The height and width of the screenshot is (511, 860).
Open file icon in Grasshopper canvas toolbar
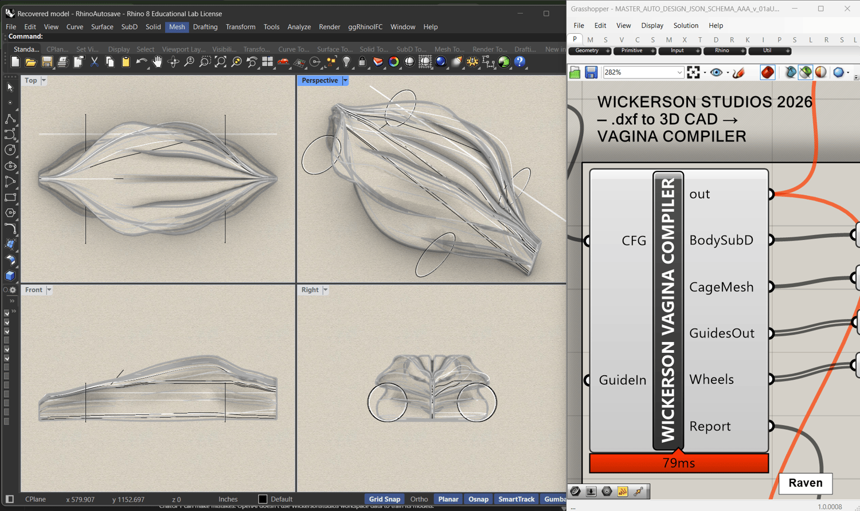pos(575,72)
